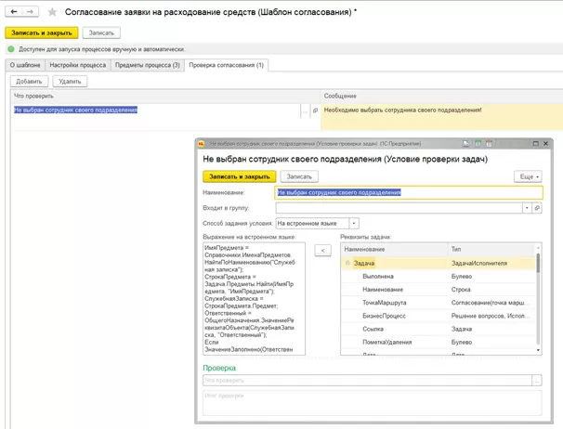Open "Способ задания условия" dropdown
The height and width of the screenshot is (429, 563).
[354, 223]
